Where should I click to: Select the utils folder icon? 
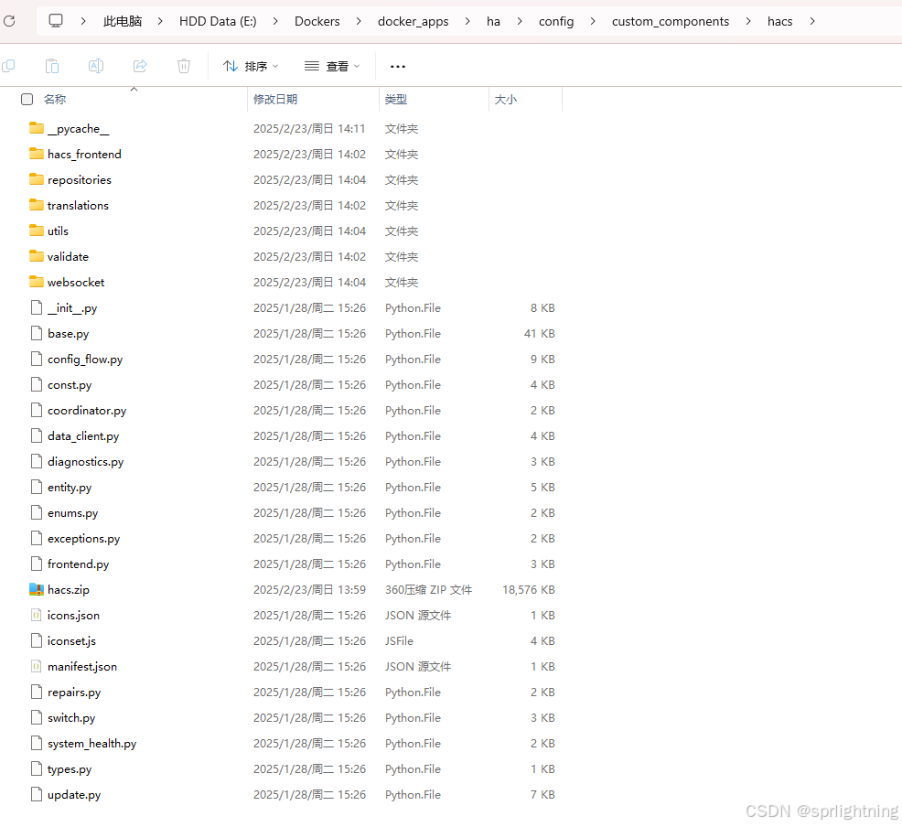tap(37, 231)
